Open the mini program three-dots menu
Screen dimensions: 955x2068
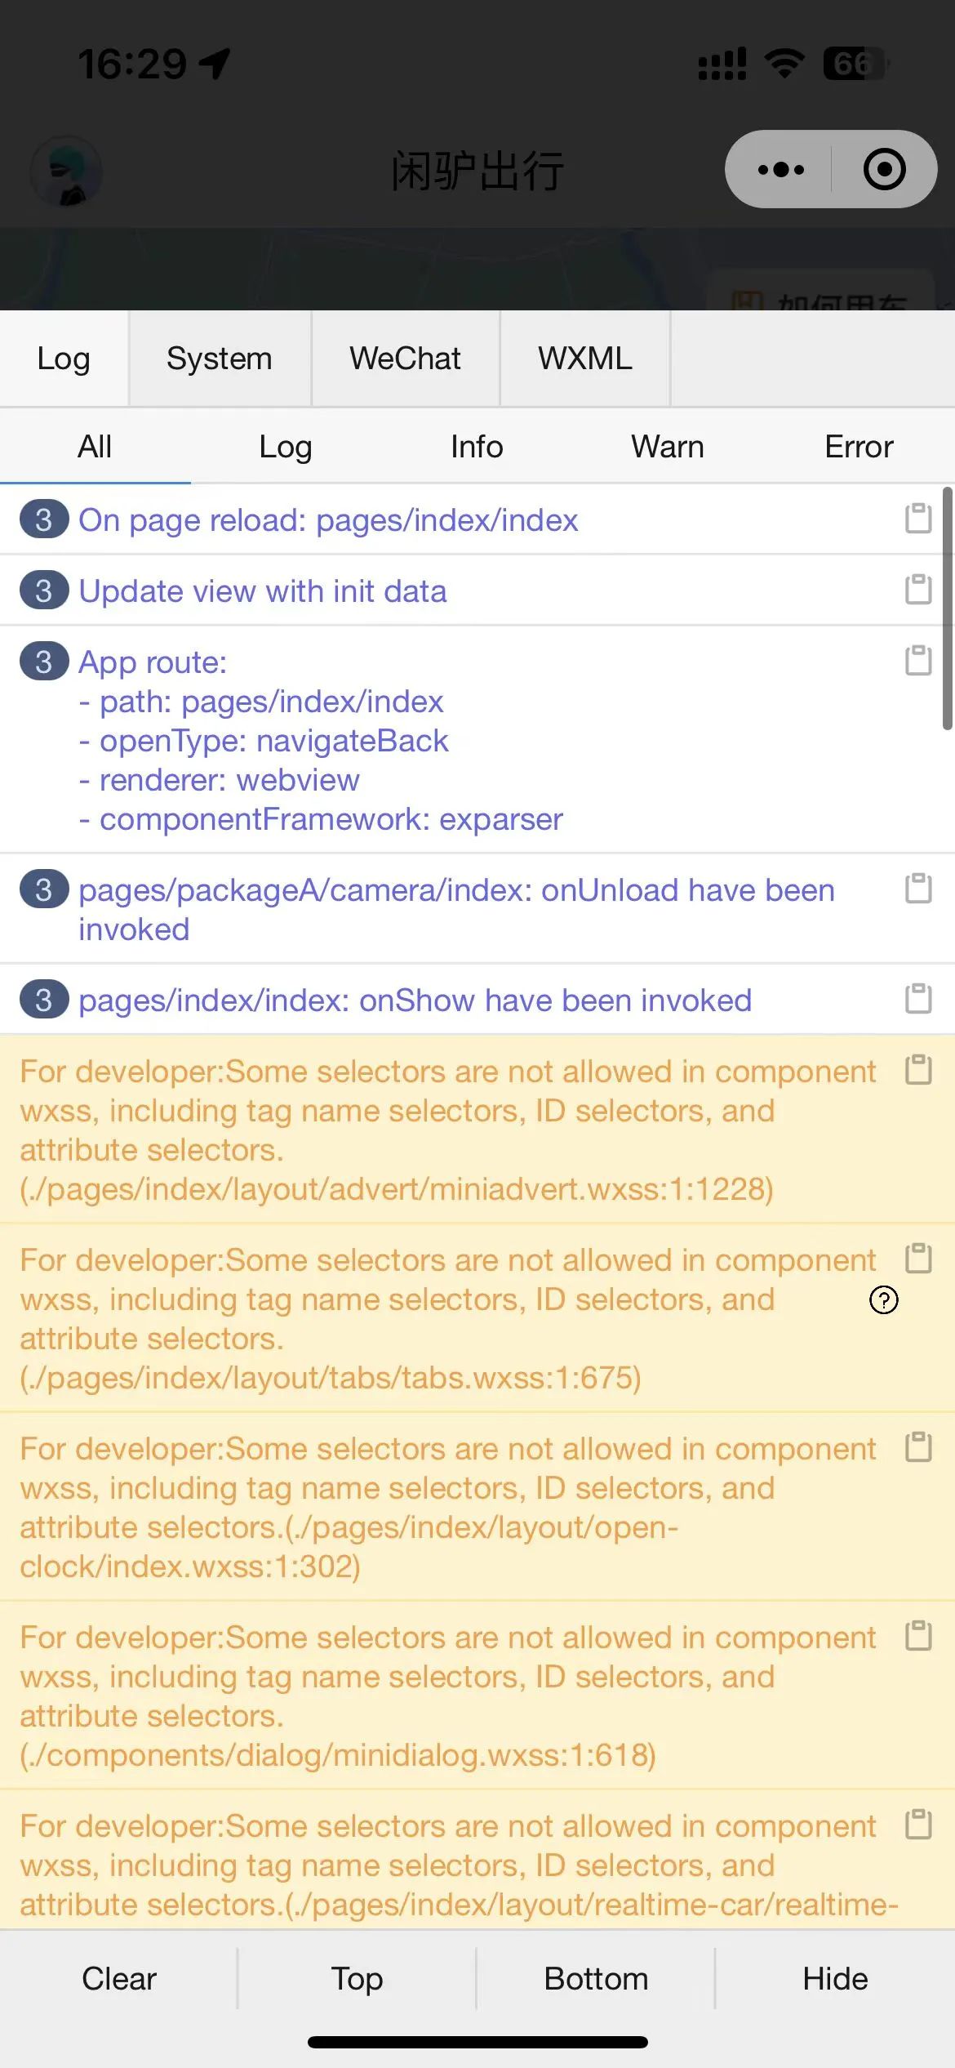tap(780, 170)
